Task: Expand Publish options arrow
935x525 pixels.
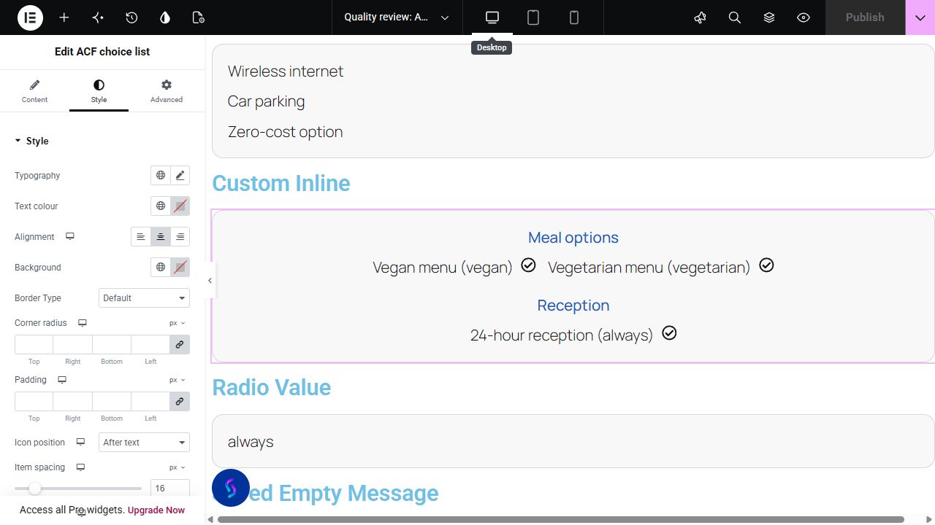Action: (920, 17)
